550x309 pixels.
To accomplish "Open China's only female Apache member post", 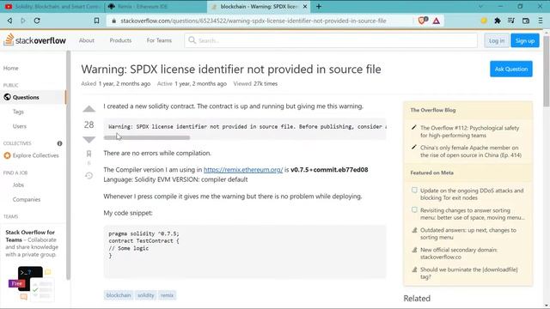I will click(x=471, y=151).
